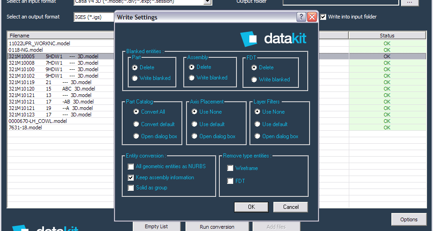Uncheck Keep assembly information

131,177
